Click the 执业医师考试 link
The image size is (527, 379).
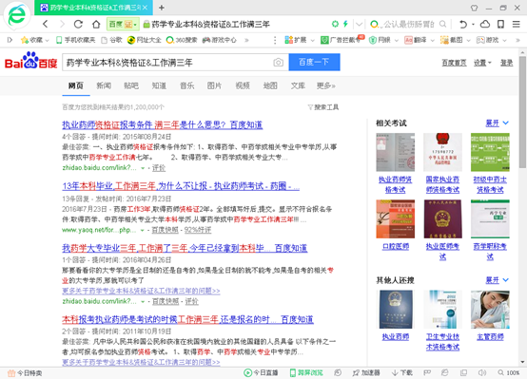[442, 252]
